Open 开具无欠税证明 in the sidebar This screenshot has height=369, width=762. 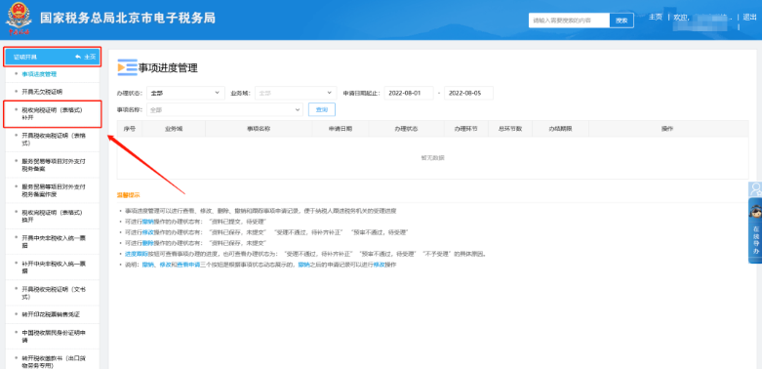(42, 92)
